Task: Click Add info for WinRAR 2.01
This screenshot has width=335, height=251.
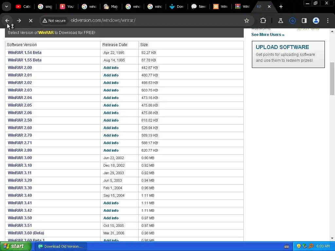Action: point(111,75)
